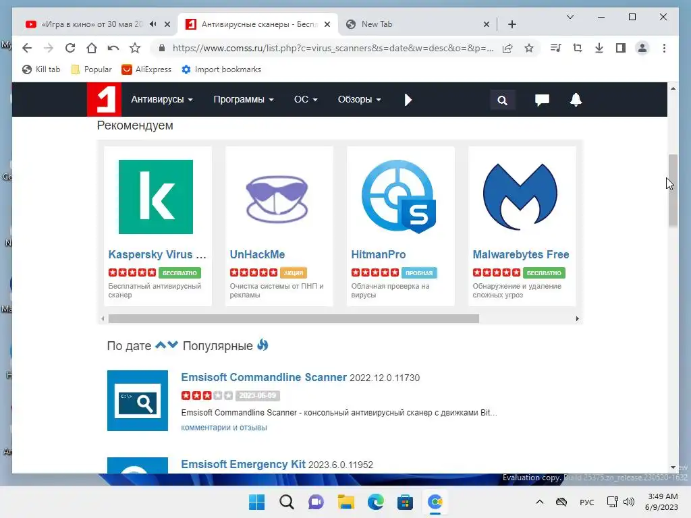Click the page vertical scrollbar thumb
The width and height of the screenshot is (691, 518).
[673, 190]
